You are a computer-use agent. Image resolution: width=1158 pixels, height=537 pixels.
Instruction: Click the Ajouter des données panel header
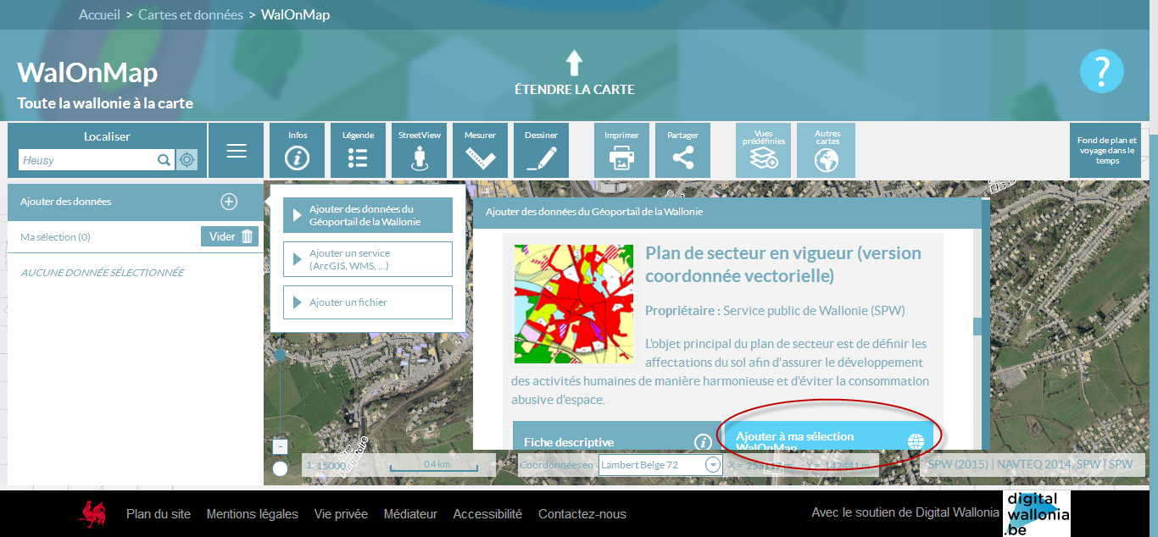[x=136, y=202]
